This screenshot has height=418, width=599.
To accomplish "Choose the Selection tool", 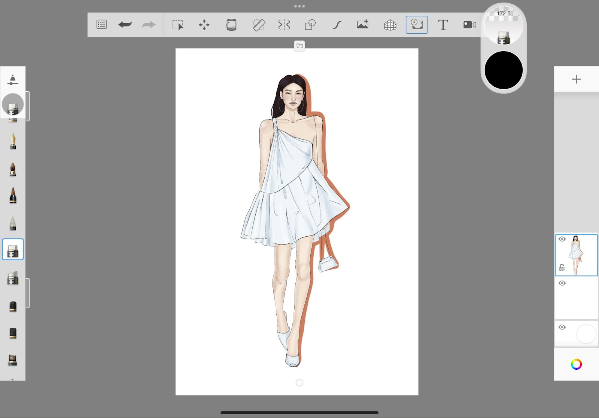I will tap(178, 25).
